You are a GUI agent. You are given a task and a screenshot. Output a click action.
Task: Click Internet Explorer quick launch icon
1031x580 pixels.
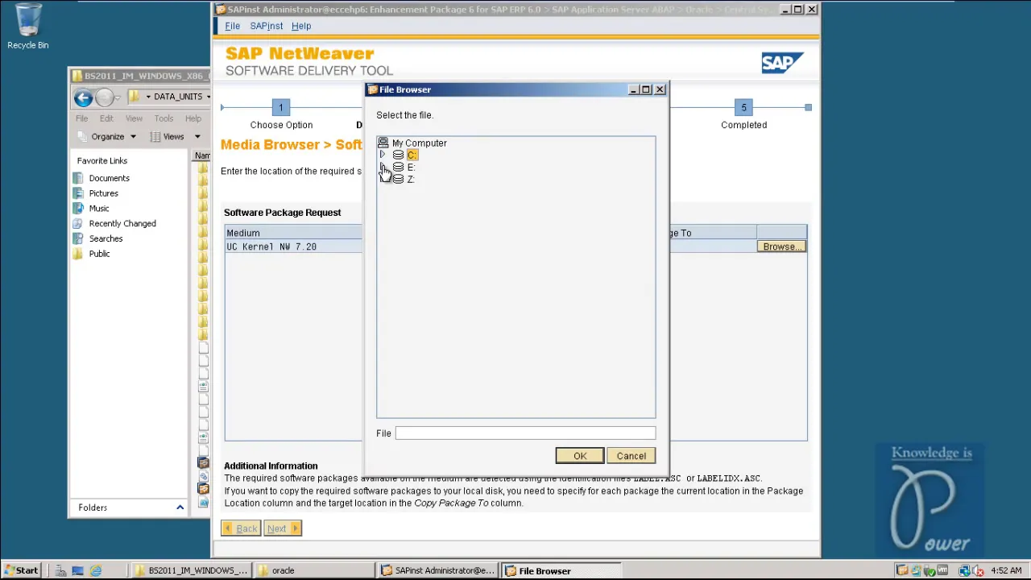pyautogui.click(x=95, y=570)
